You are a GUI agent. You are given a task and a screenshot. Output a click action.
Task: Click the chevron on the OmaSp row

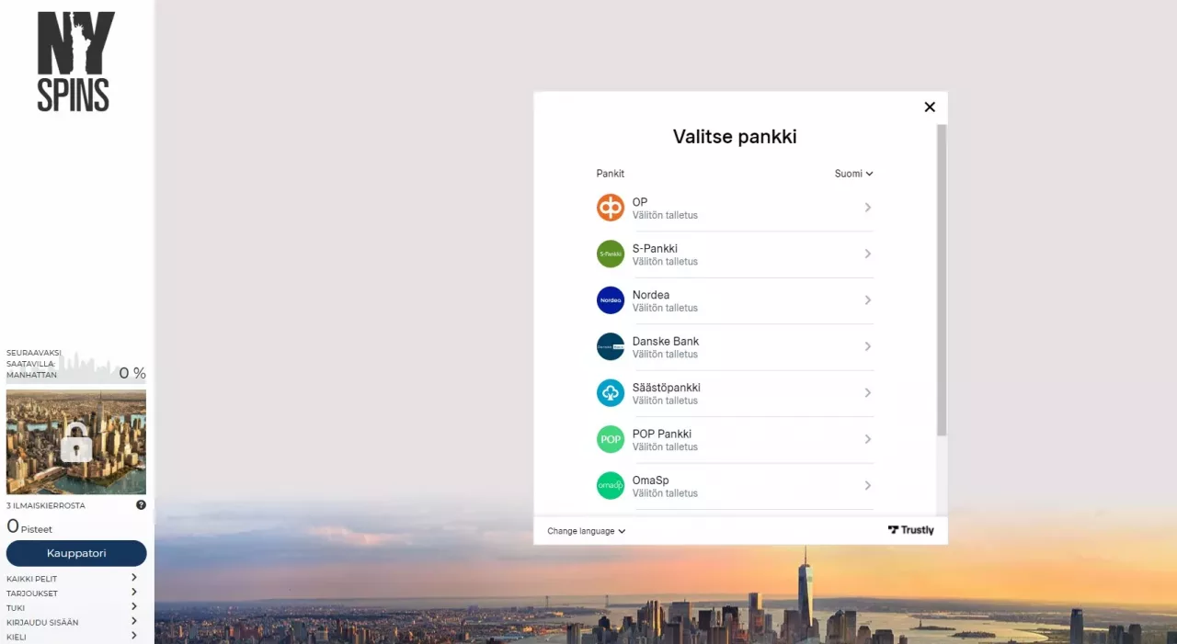pos(868,485)
